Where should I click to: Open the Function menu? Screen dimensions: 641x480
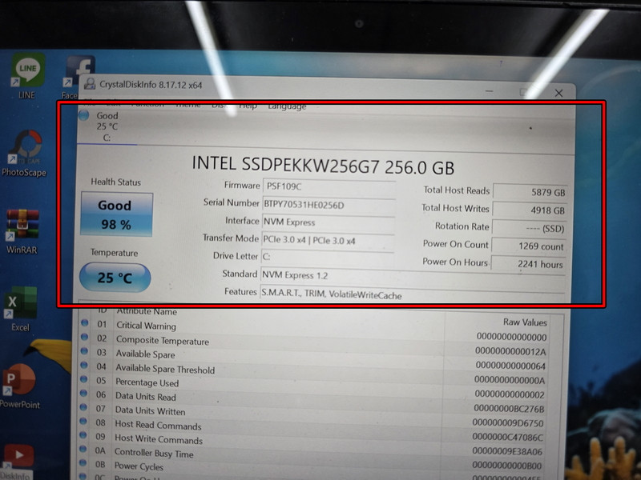147,104
